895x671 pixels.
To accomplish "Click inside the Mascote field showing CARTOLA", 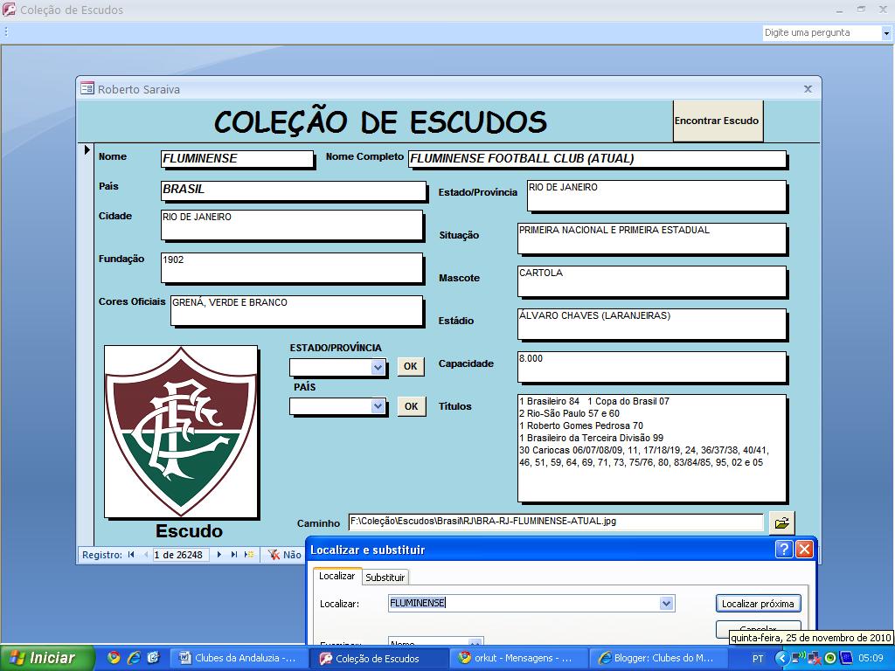I will coord(651,280).
